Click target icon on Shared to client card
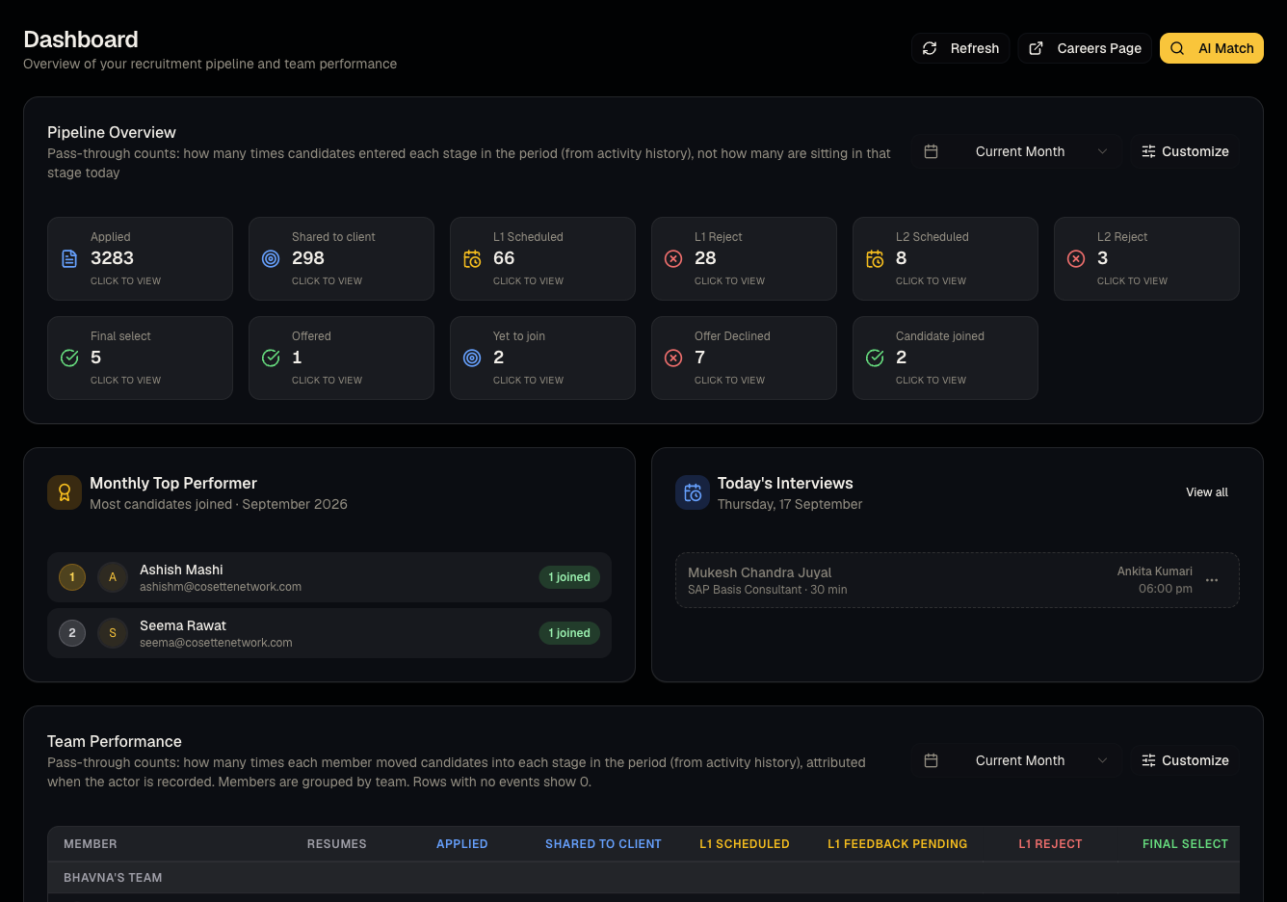This screenshot has width=1287, height=902. 271,258
